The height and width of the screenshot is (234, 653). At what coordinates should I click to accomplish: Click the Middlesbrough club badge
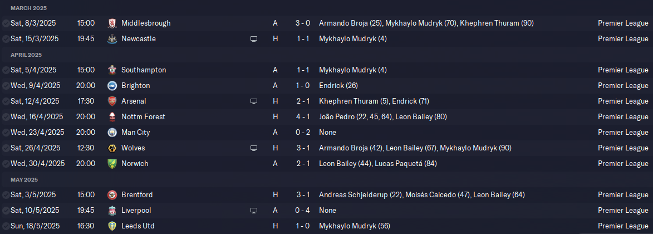112,23
